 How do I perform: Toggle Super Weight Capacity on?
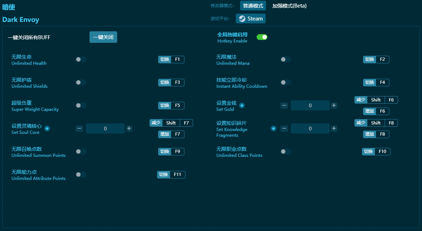pyautogui.click(x=81, y=105)
